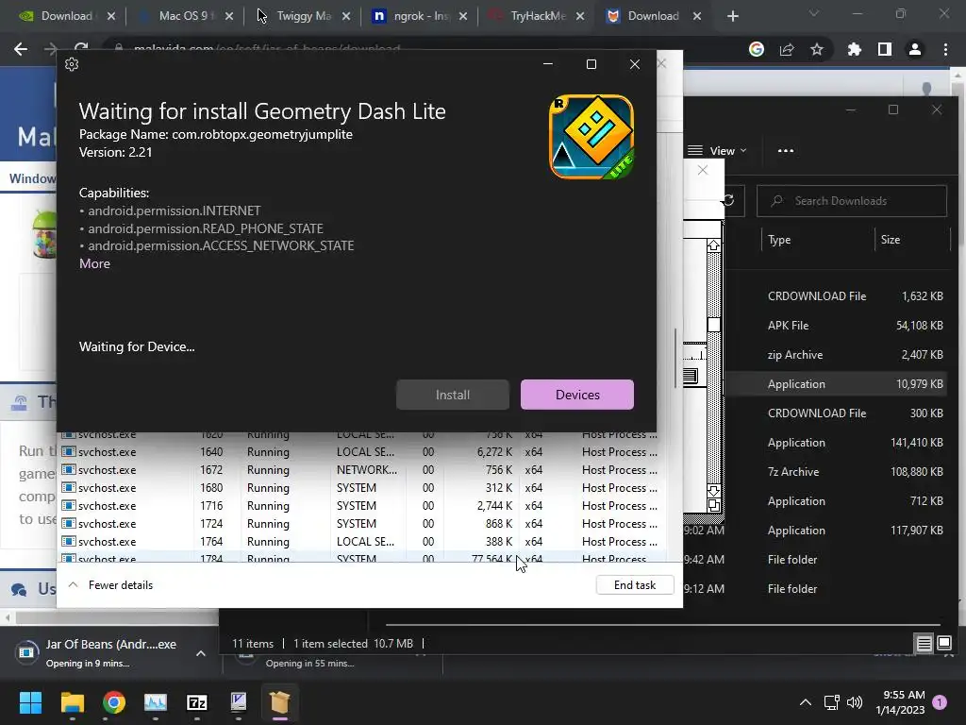Open Chrome Extensions puzzle icon

point(854,49)
